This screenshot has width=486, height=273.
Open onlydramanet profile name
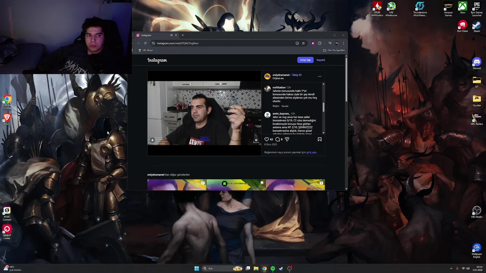281,75
